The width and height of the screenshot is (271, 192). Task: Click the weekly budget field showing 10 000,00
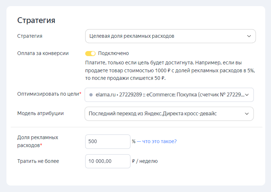[107, 161]
